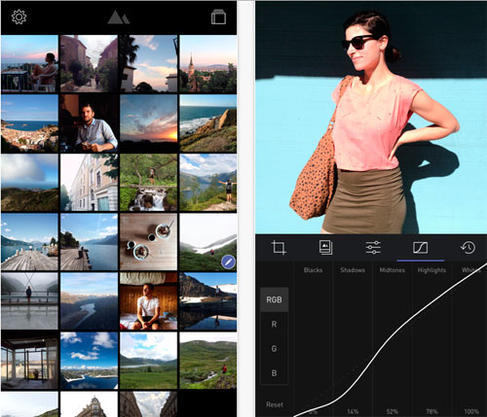Image resolution: width=487 pixels, height=417 pixels.
Task: Open thumbnail of forest waterfall with hiker
Action: pyautogui.click(x=149, y=183)
